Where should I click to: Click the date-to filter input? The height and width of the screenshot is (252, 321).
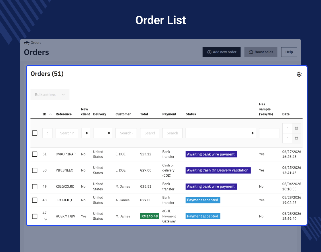pos(287,138)
